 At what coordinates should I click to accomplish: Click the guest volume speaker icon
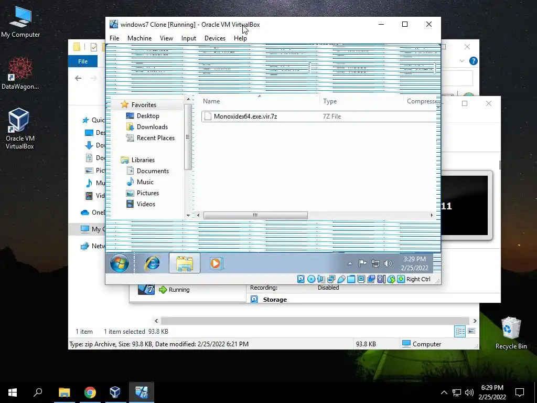click(x=388, y=263)
